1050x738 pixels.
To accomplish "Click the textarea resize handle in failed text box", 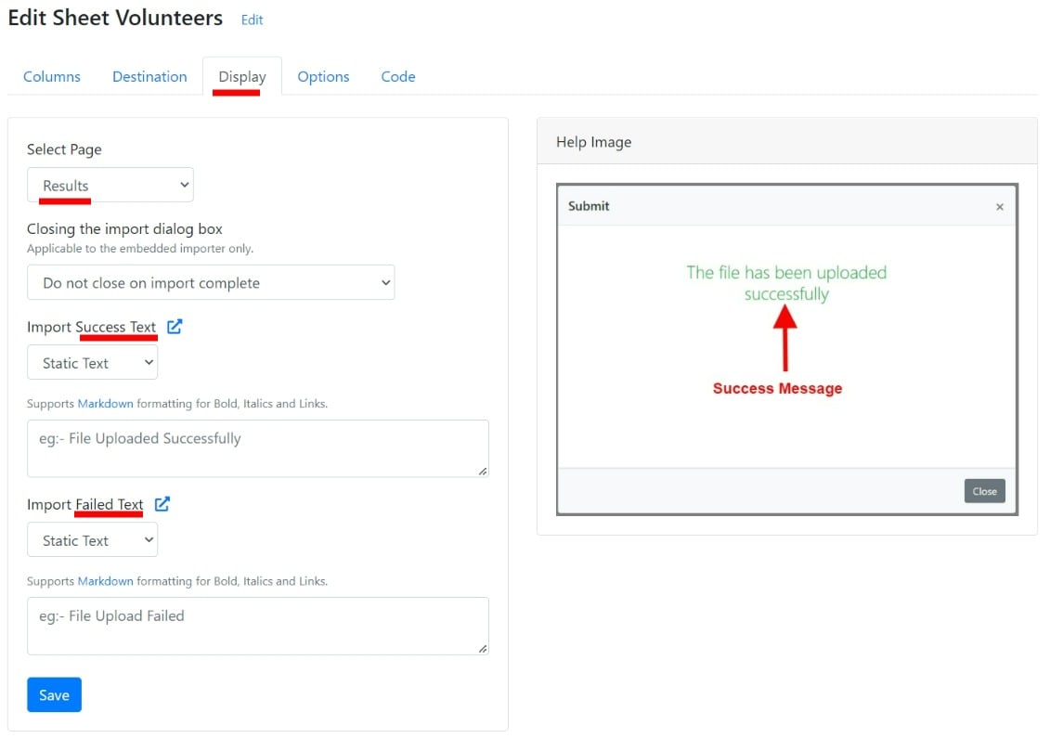I will [x=483, y=649].
